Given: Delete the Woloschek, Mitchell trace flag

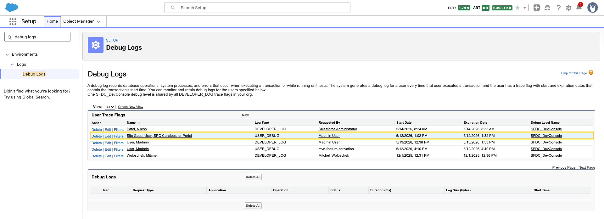Looking at the screenshot, I should coord(97,156).
